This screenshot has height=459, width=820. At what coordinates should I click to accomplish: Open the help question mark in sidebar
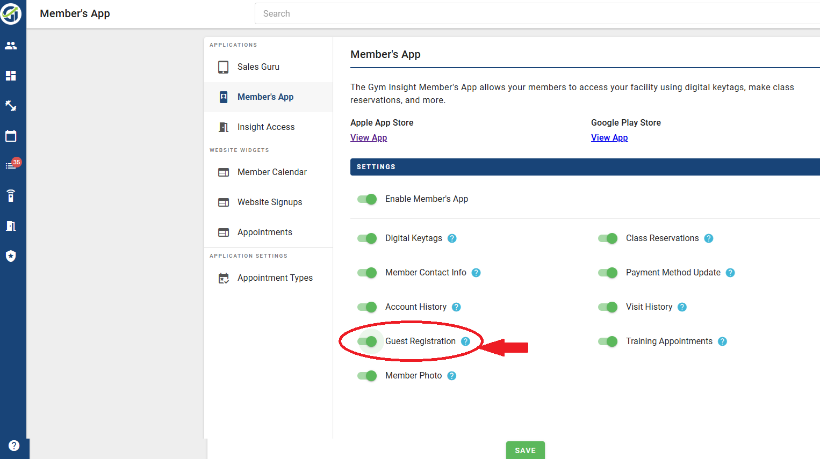pos(14,446)
